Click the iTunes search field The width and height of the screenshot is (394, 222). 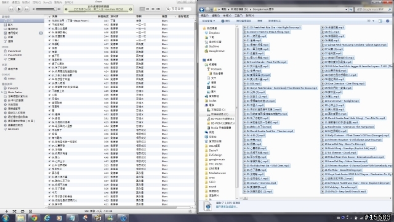point(179,9)
